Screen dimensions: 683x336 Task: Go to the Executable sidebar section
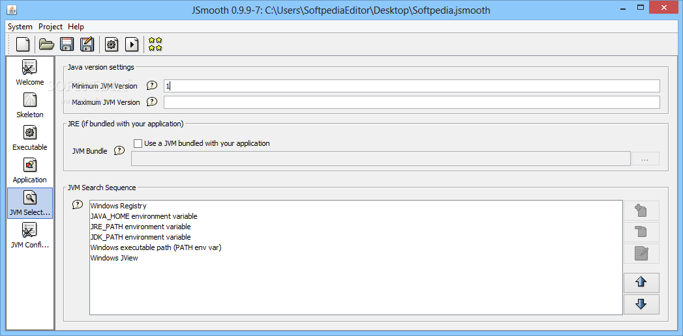[29, 138]
